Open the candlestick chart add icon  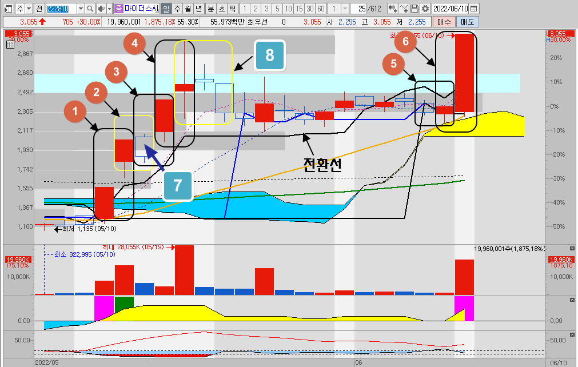pos(393,9)
